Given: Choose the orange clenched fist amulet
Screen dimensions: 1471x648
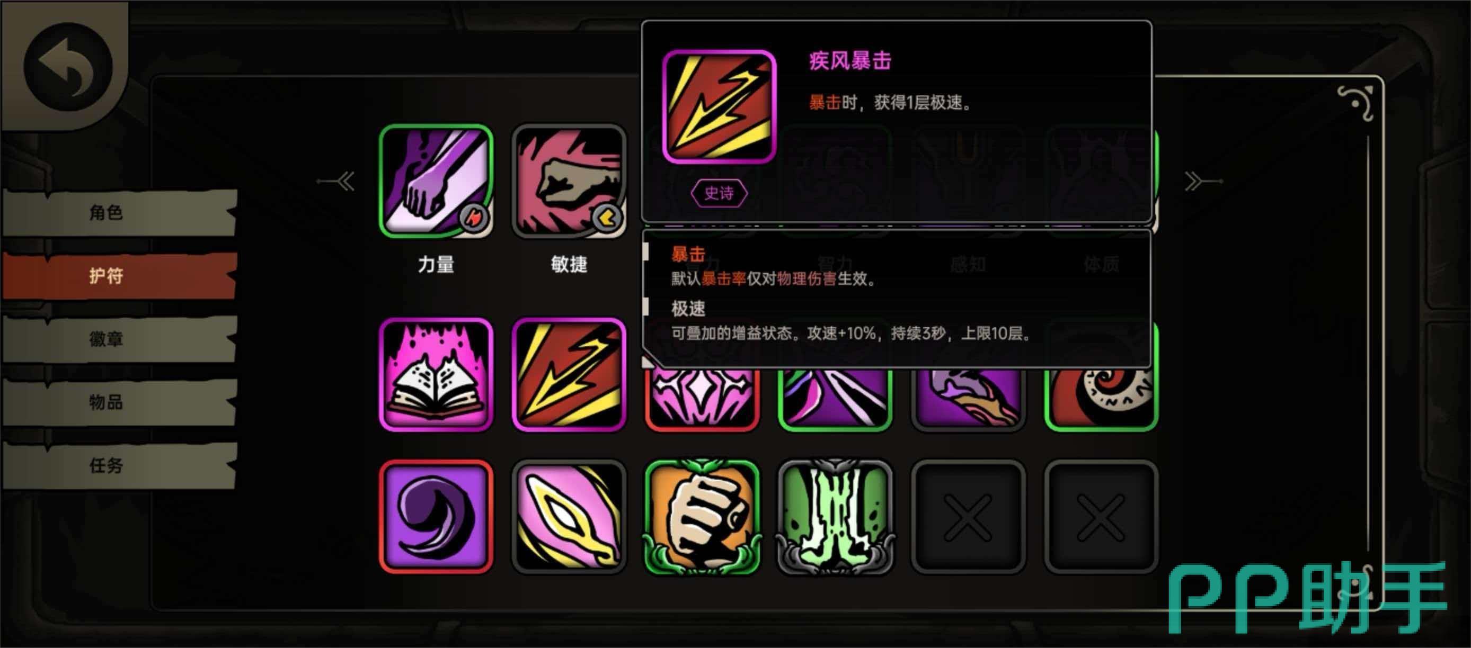Looking at the screenshot, I should point(702,516).
